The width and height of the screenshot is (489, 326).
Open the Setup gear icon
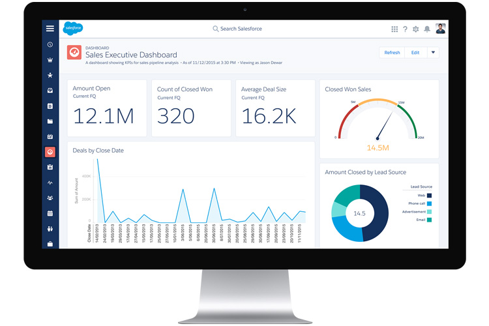[416, 29]
